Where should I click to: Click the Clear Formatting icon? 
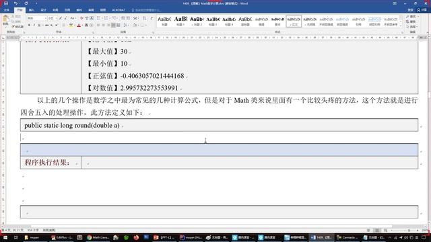[81, 18]
